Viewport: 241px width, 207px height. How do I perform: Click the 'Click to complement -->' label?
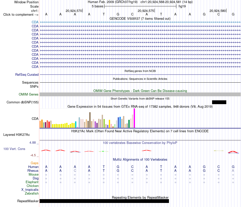(21, 15)
